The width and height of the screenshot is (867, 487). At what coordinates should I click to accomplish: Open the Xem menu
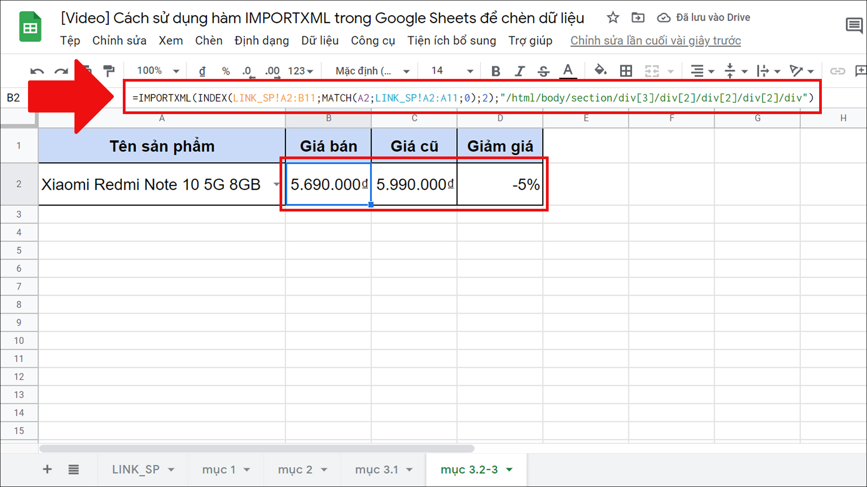171,41
